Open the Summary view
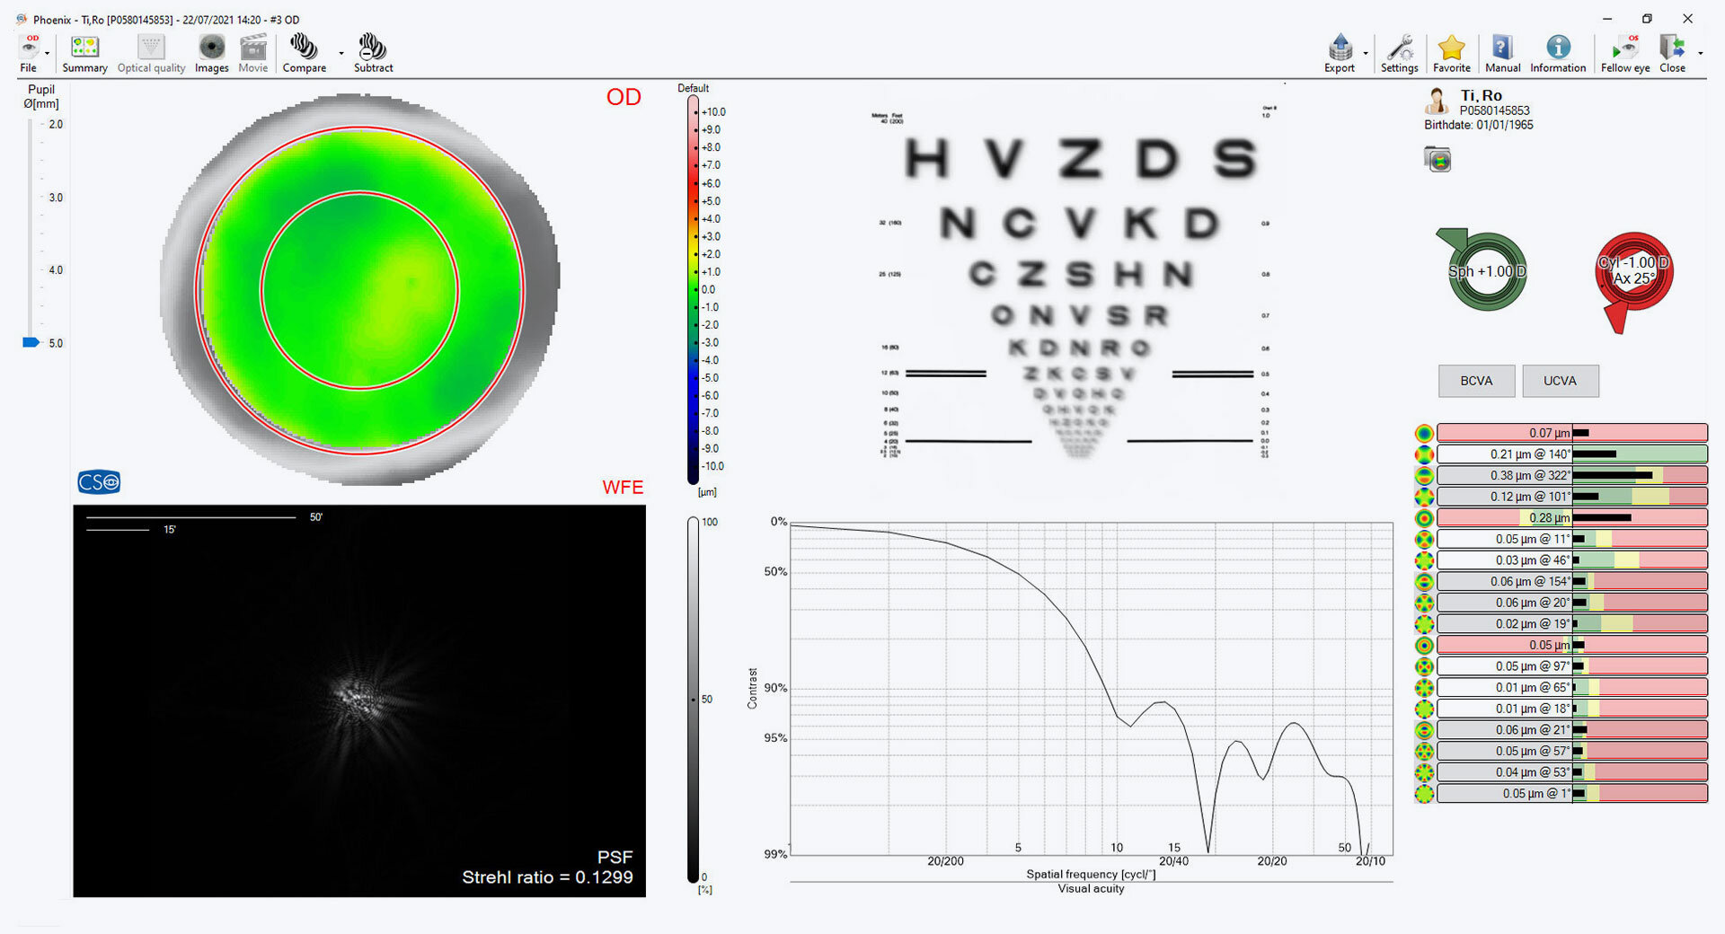The image size is (1725, 934). coord(84,53)
